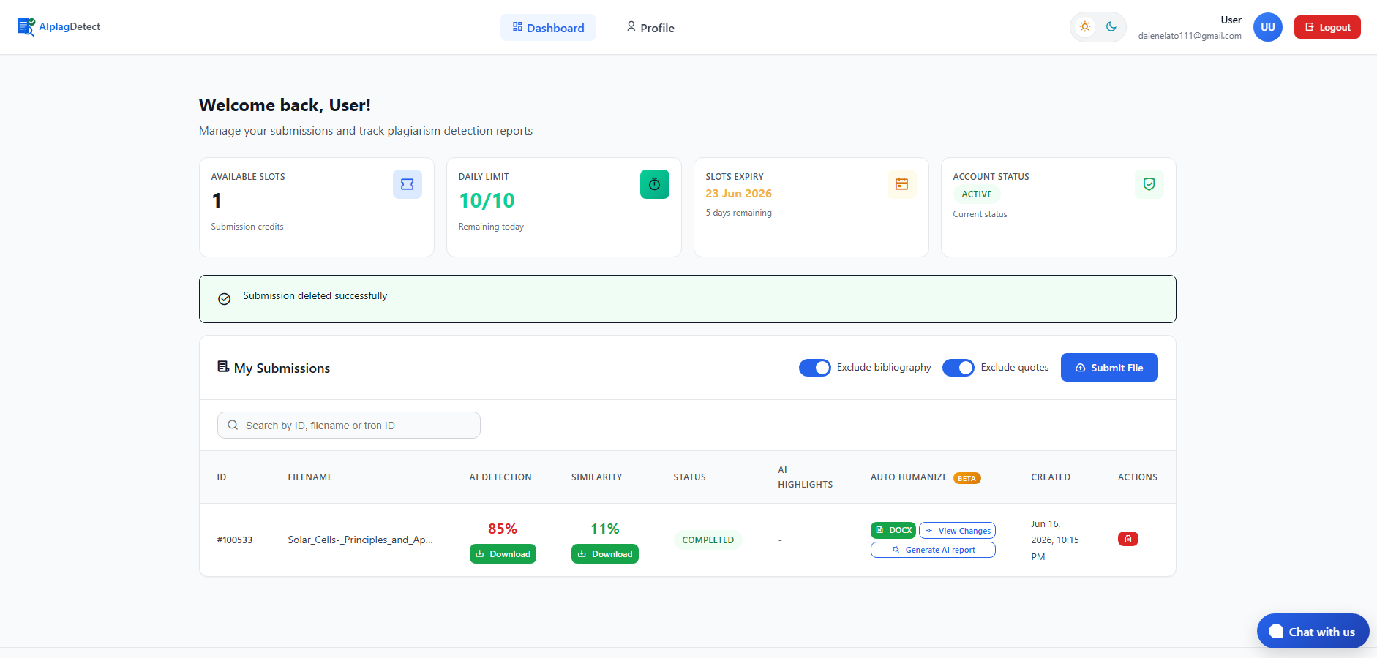Screen dimensions: 1377x658
Task: Click the AI Detection column header
Action: pyautogui.click(x=500, y=477)
